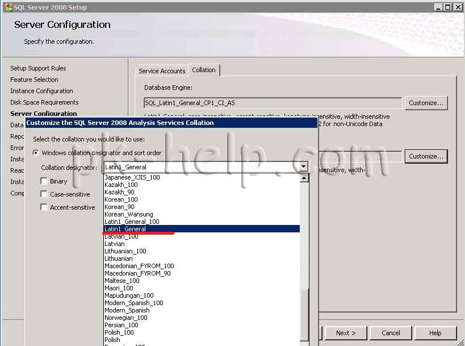Select Lithuanian_100 collation
This screenshot has width=465, height=346.
tap(202, 251)
